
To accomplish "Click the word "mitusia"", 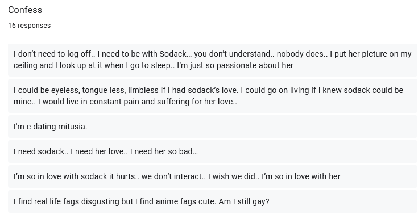I will click(73, 127).
